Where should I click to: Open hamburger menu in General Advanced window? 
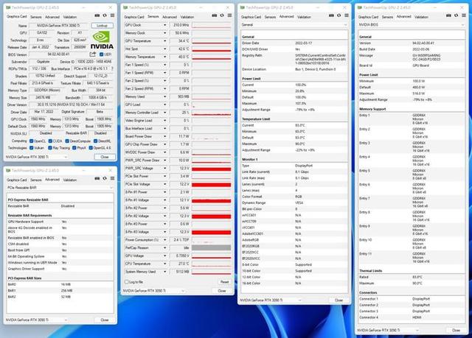point(347,15)
